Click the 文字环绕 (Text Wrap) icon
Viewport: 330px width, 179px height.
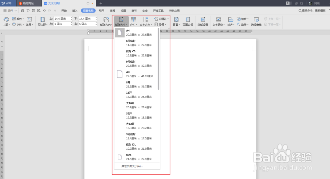tap(218, 19)
